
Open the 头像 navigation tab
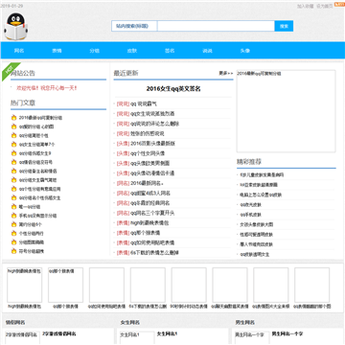tap(245, 51)
